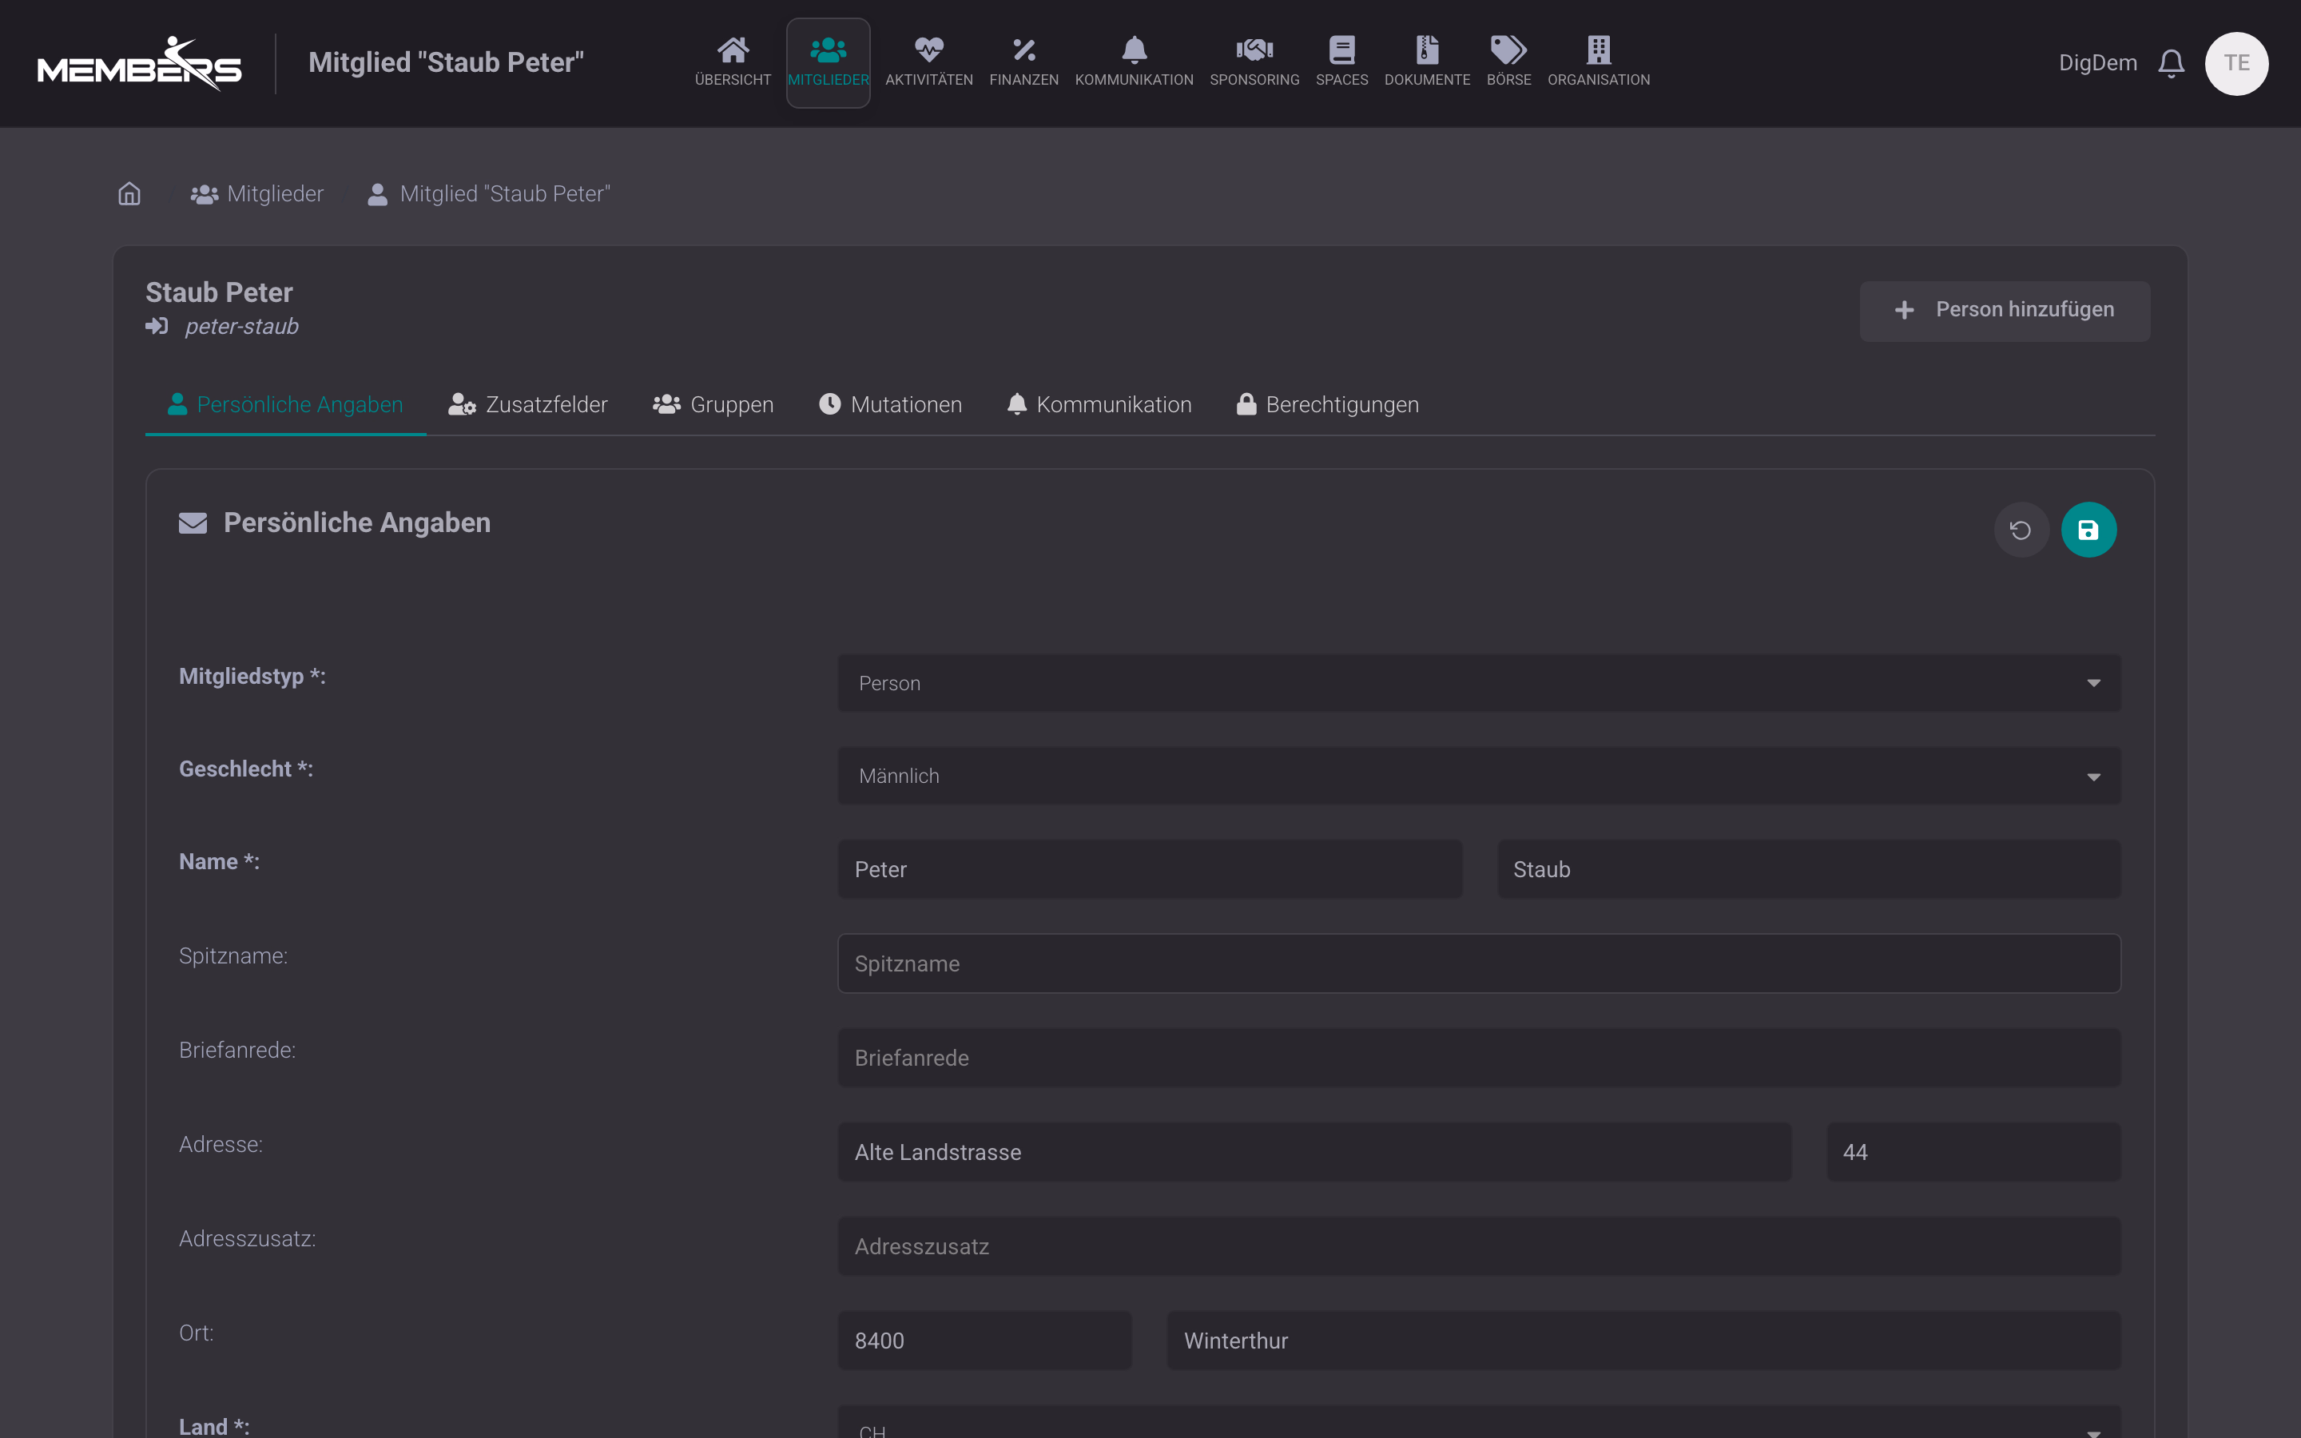This screenshot has width=2301, height=1438.
Task: Click envelope icon beside Persönliche Angaben heading
Action: [193, 523]
